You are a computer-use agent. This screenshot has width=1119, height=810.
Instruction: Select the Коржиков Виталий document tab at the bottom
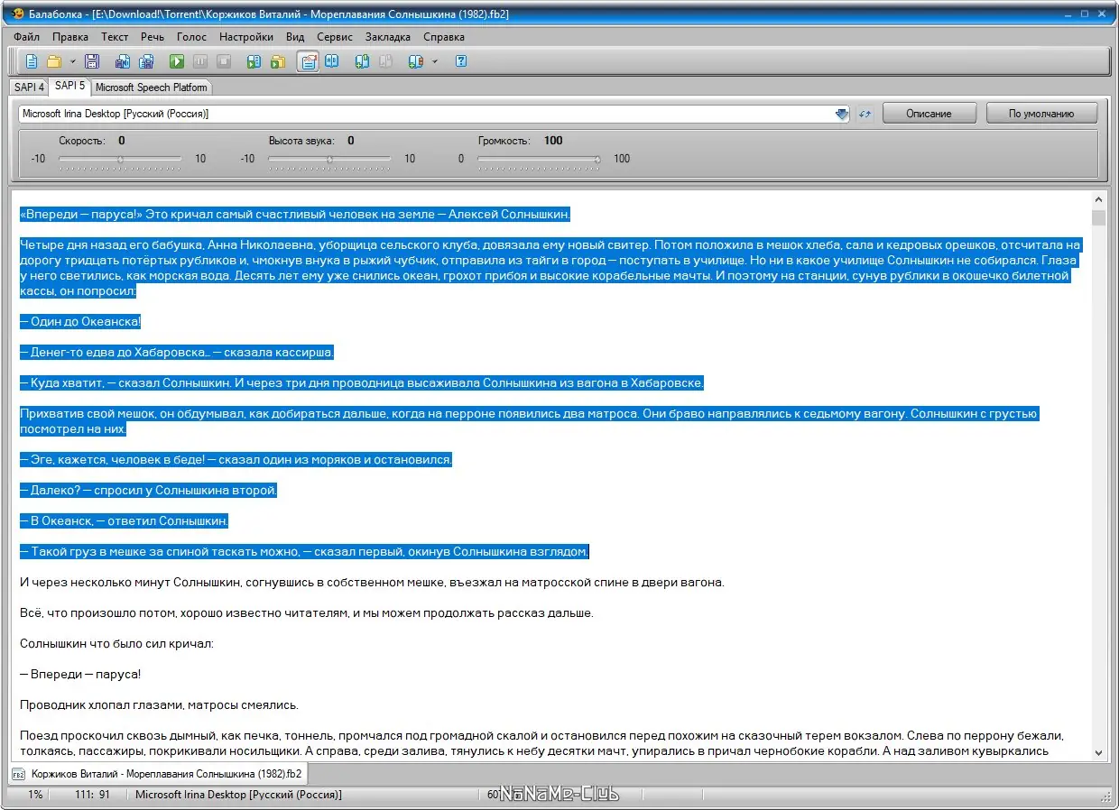click(158, 774)
